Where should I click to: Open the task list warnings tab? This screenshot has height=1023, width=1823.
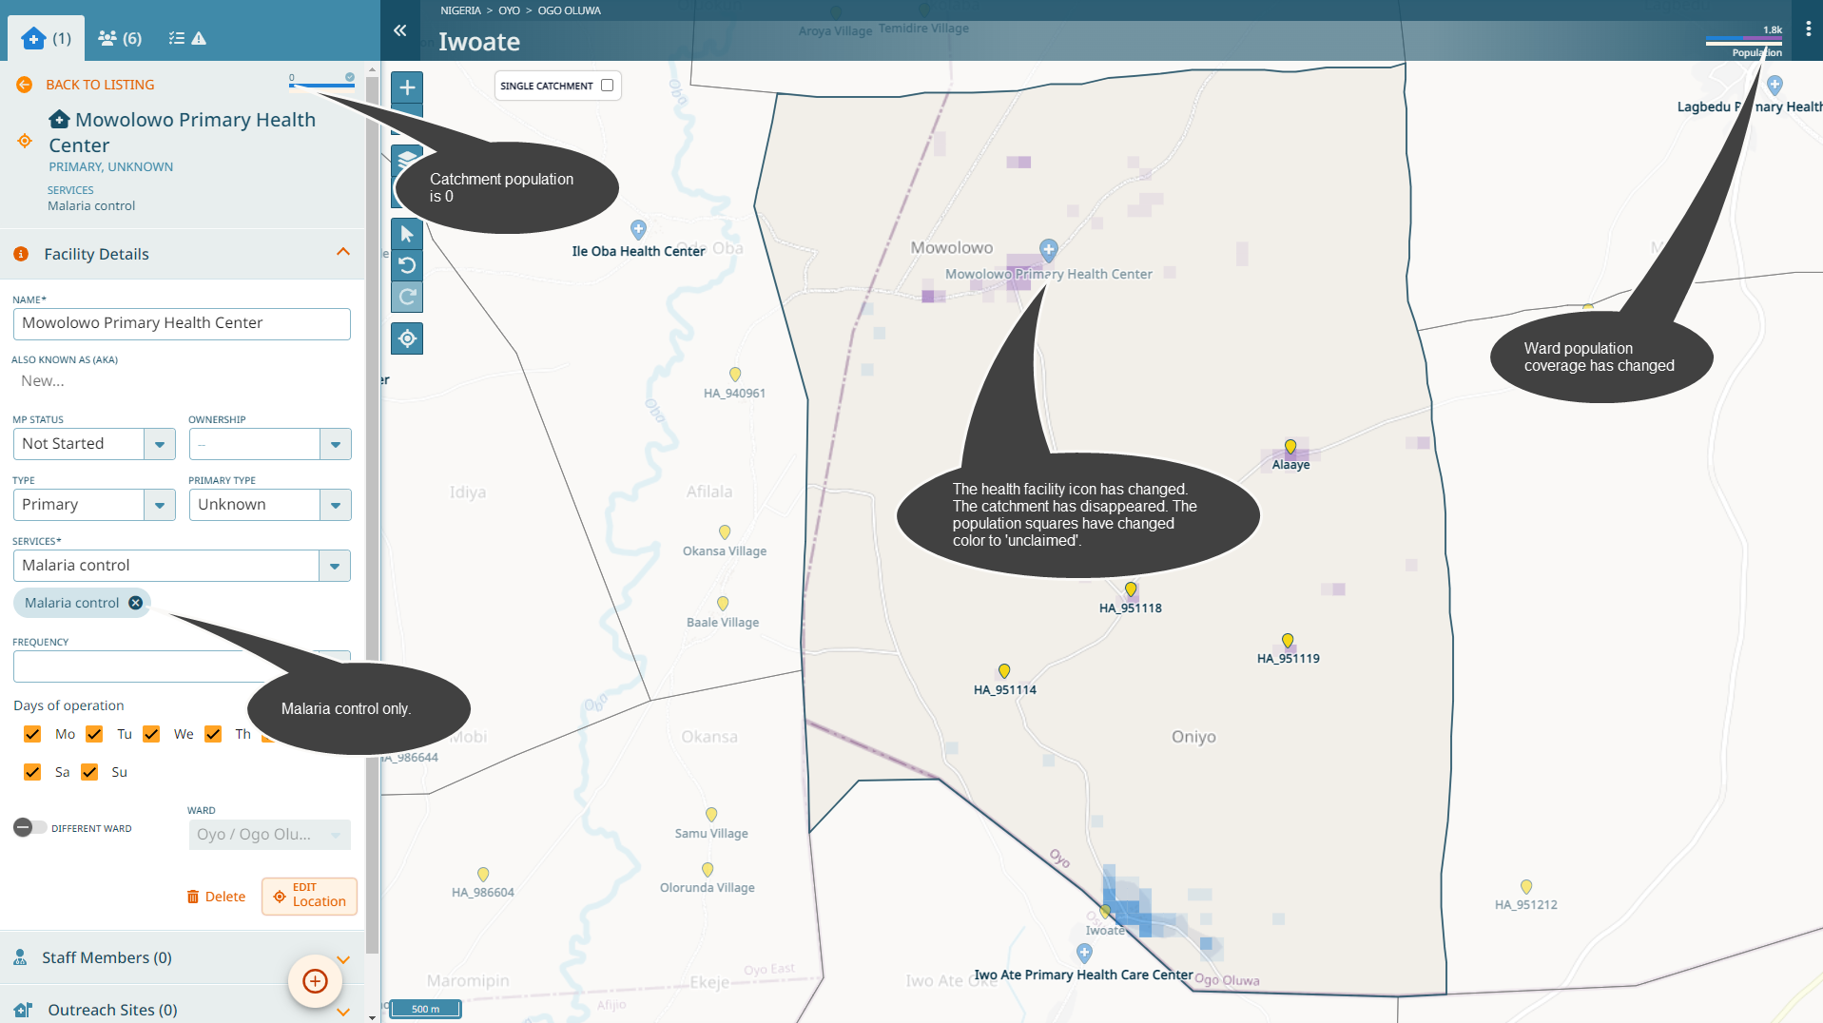point(186,38)
